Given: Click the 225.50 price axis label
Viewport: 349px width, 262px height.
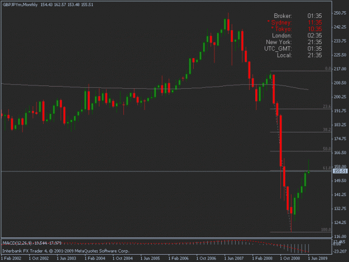Looking at the screenshot, I should click(x=340, y=55).
